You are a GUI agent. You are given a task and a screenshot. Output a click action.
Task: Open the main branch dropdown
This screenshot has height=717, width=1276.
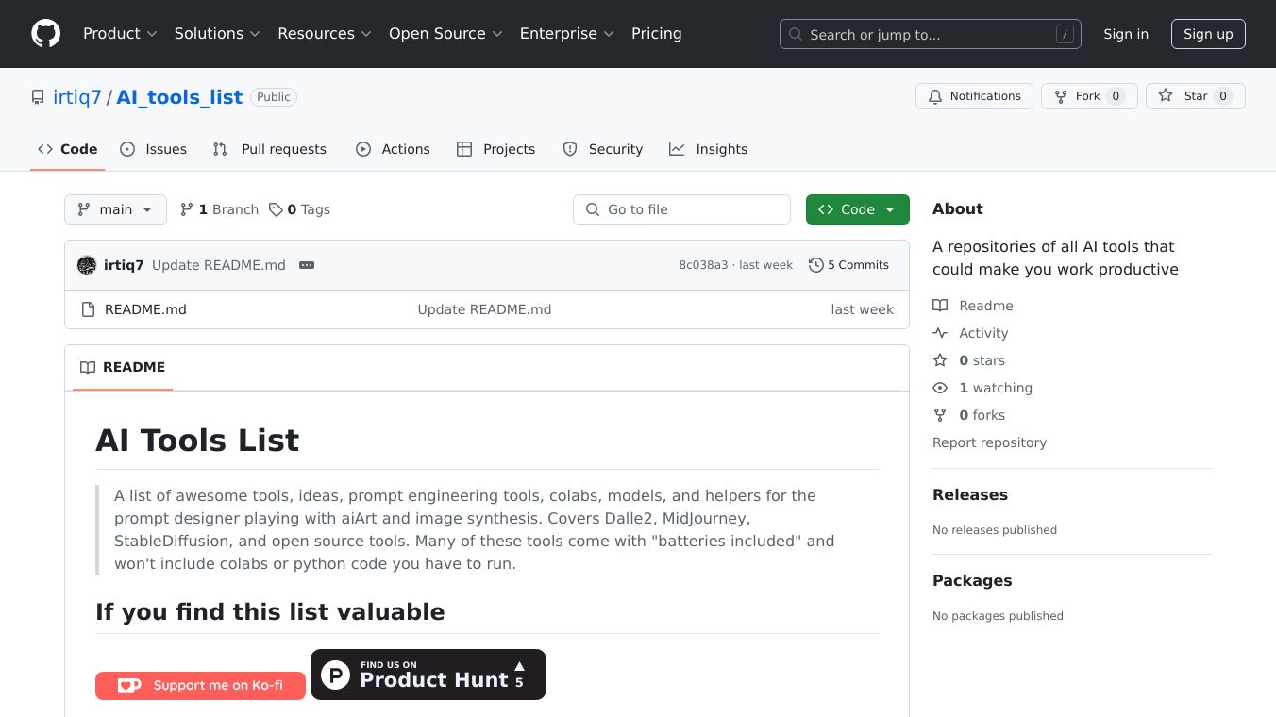point(115,209)
